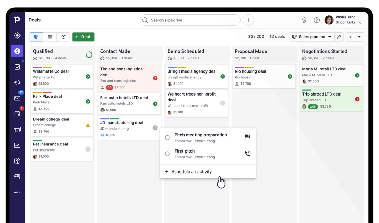Click the quick add plus button
This screenshot has width=379, height=223.
point(248,20)
